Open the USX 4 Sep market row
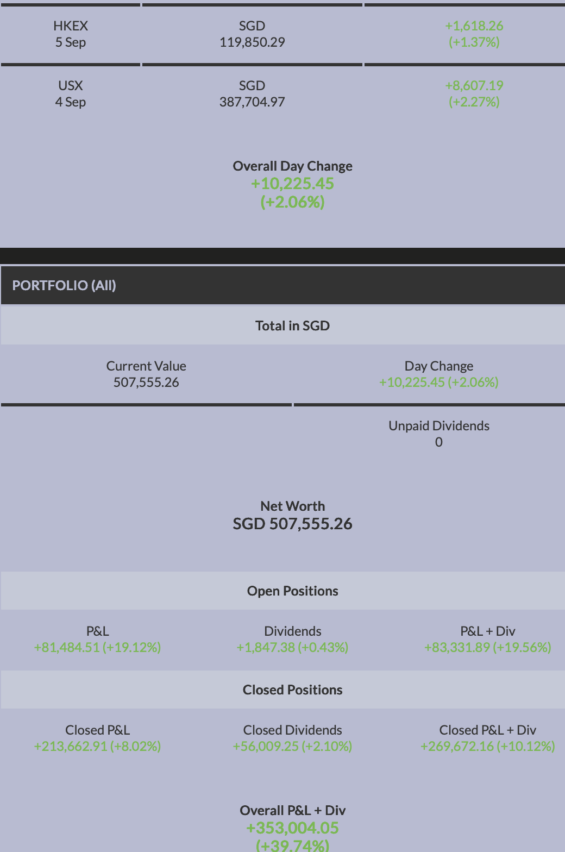The width and height of the screenshot is (565, 852). pyautogui.click(x=71, y=94)
